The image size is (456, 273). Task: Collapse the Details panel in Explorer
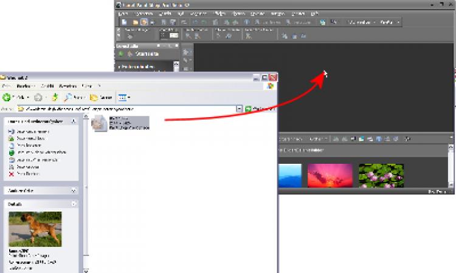click(74, 204)
